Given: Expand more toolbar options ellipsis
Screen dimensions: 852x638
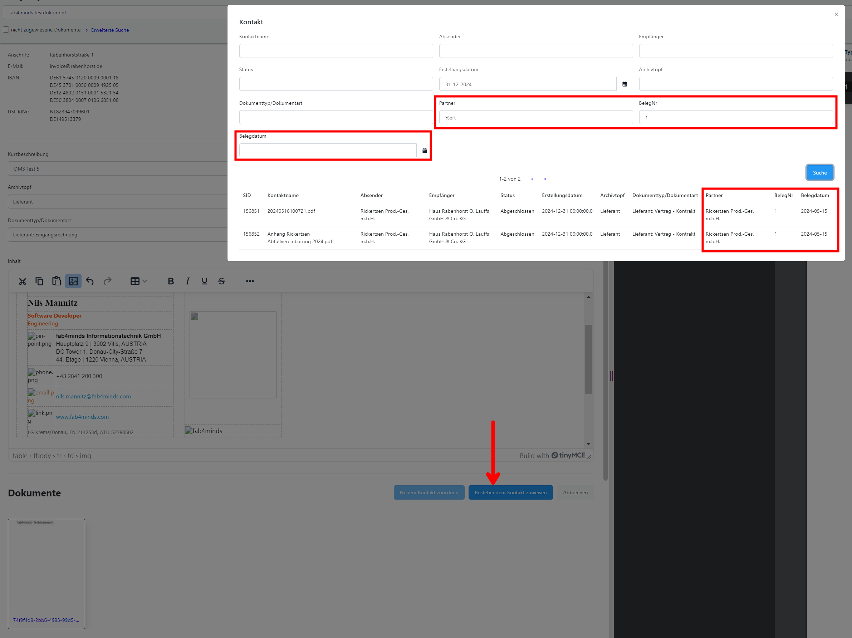Looking at the screenshot, I should [250, 281].
